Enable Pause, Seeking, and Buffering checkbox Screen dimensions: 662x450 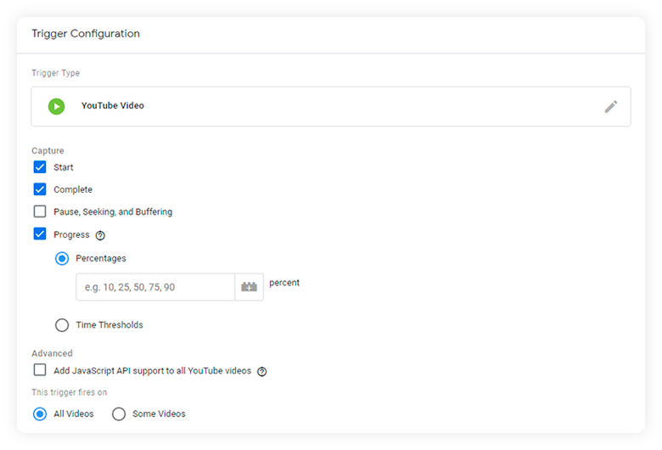tap(40, 211)
